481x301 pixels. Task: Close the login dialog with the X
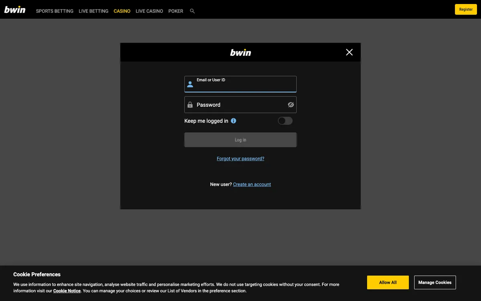(x=349, y=52)
